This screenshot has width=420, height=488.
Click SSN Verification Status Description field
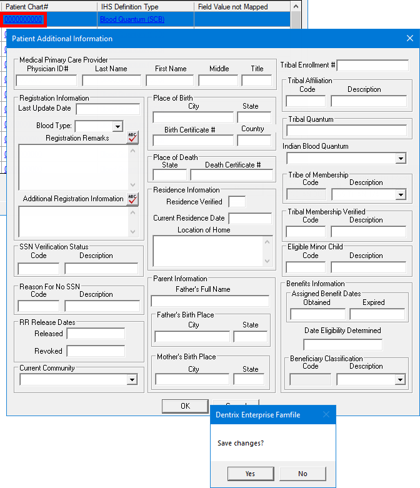[101, 269]
